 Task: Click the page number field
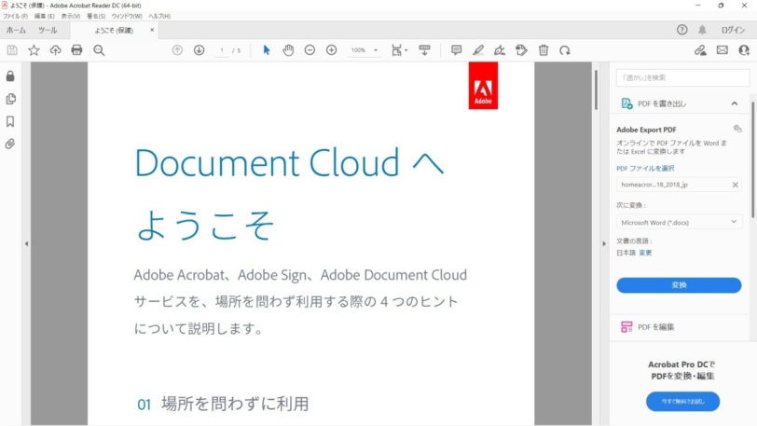(x=222, y=50)
